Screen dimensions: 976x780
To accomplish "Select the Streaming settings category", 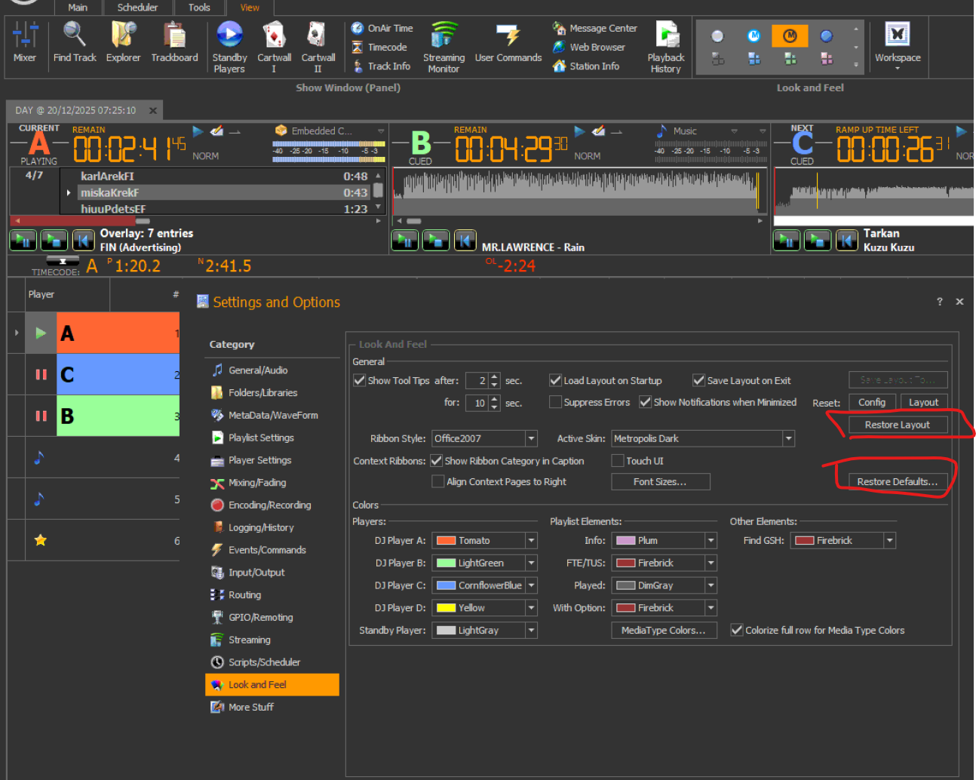I will pos(249,640).
